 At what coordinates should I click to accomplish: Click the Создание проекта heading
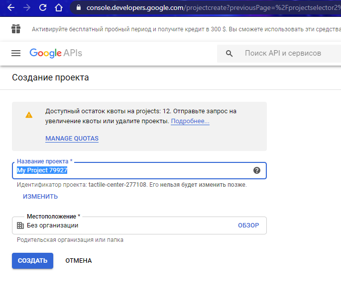50,77
